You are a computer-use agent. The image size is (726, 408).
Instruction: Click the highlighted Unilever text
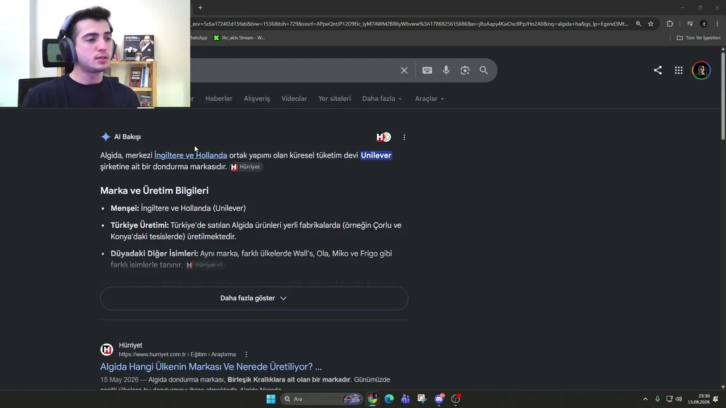pyautogui.click(x=376, y=155)
